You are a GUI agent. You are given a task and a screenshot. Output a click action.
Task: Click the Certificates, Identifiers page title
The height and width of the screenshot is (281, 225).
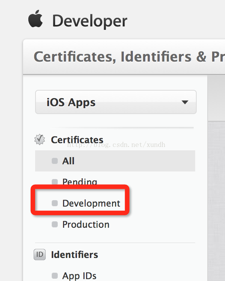pyautogui.click(x=129, y=57)
